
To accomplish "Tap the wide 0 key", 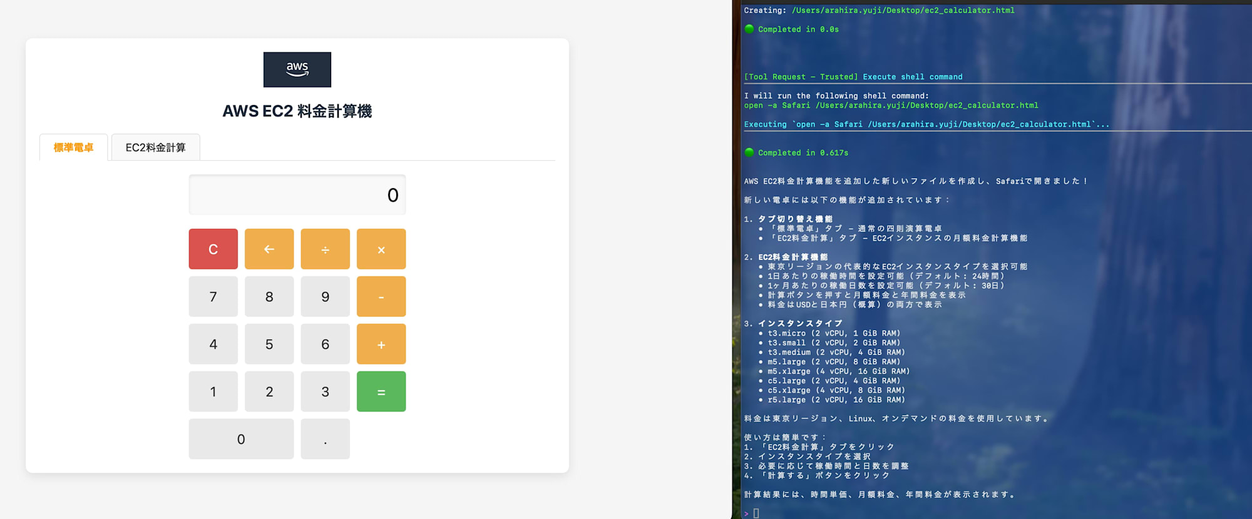I will click(x=241, y=439).
